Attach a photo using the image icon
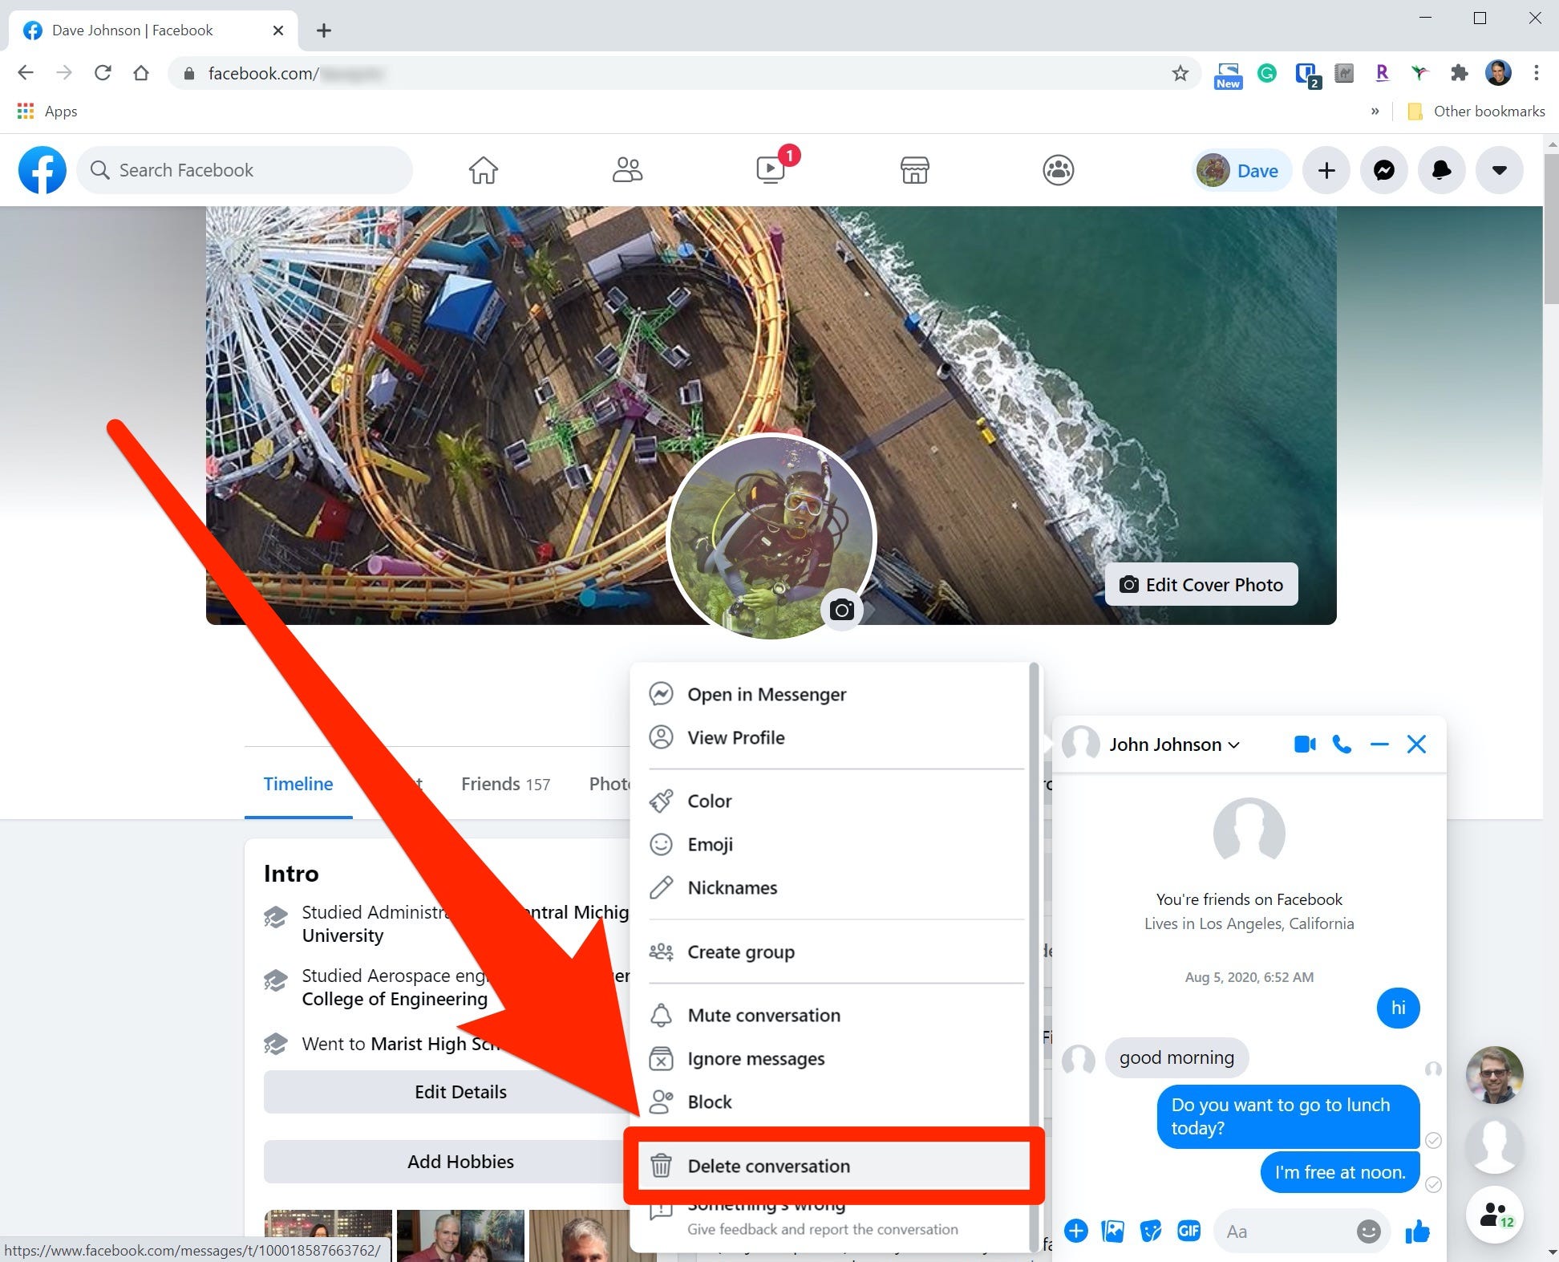The width and height of the screenshot is (1559, 1262). pyautogui.click(x=1113, y=1231)
